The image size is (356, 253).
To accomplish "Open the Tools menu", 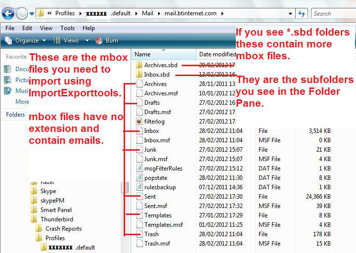I will pos(67,28).
